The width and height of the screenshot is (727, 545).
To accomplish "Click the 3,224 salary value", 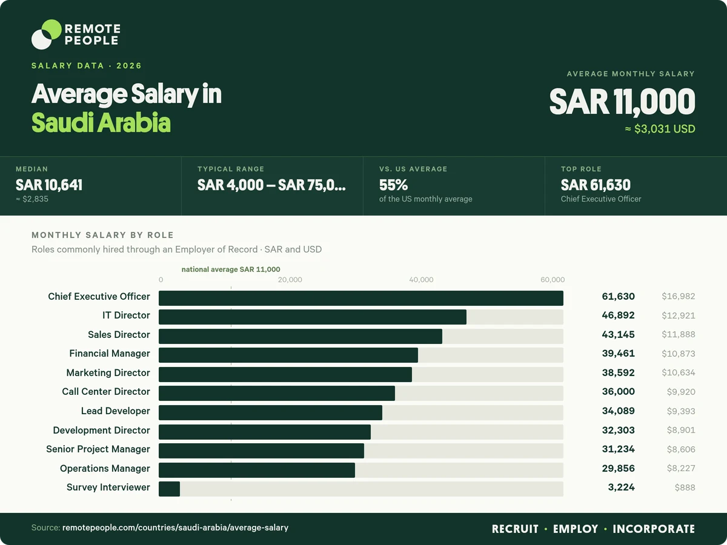I will 622,487.
